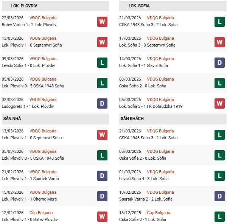The image size is (227, 224).
Task: Select the D badge for Ludogorets draw
Action: (x=102, y=103)
